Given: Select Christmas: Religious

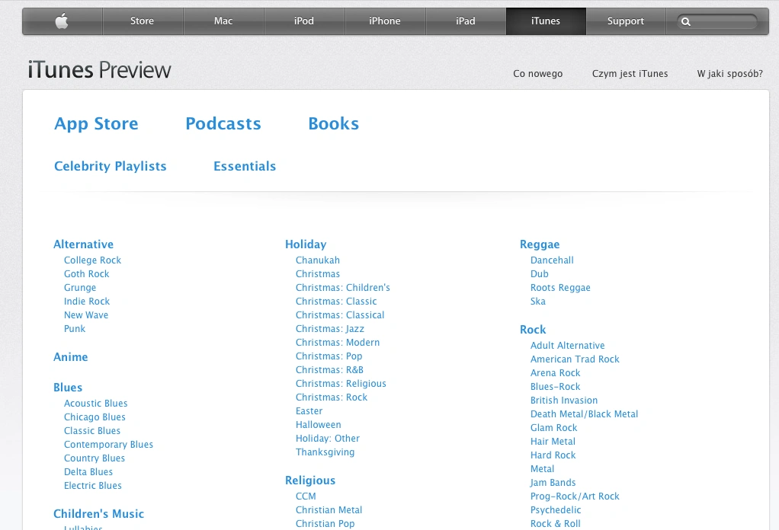Looking at the screenshot, I should (x=341, y=384).
